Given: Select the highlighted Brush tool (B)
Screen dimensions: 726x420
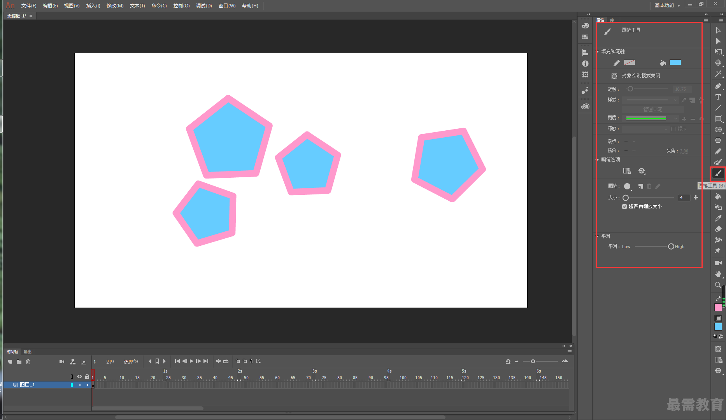Looking at the screenshot, I should point(718,173).
